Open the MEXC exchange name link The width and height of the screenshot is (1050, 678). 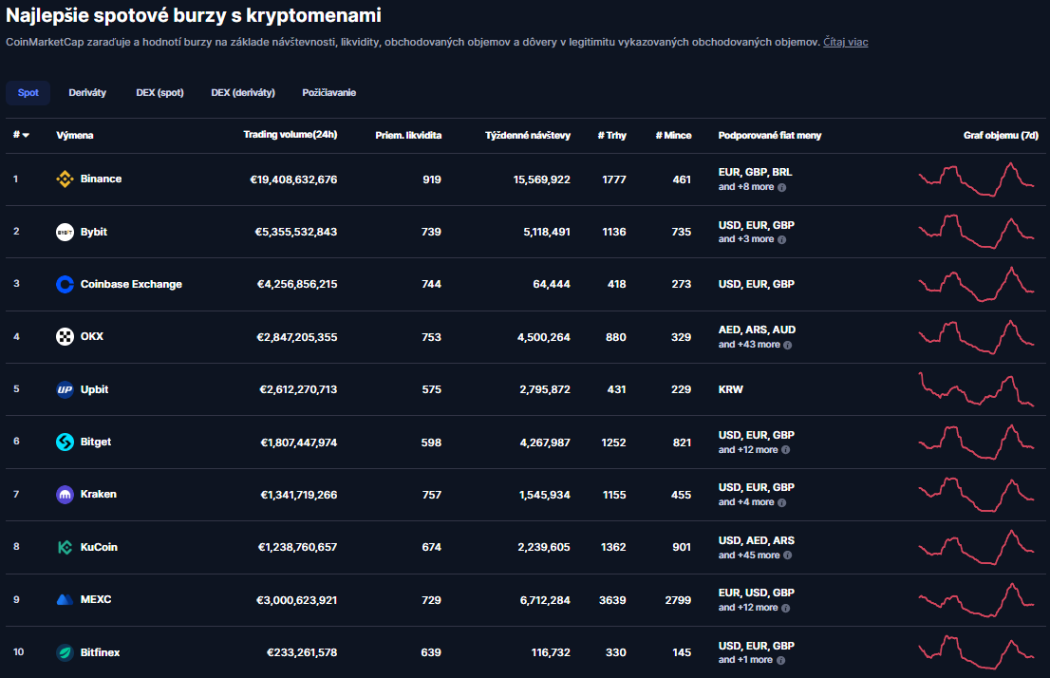96,600
